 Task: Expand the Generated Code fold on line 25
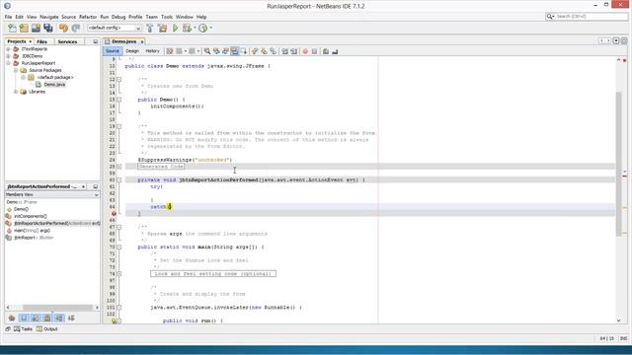pos(118,167)
